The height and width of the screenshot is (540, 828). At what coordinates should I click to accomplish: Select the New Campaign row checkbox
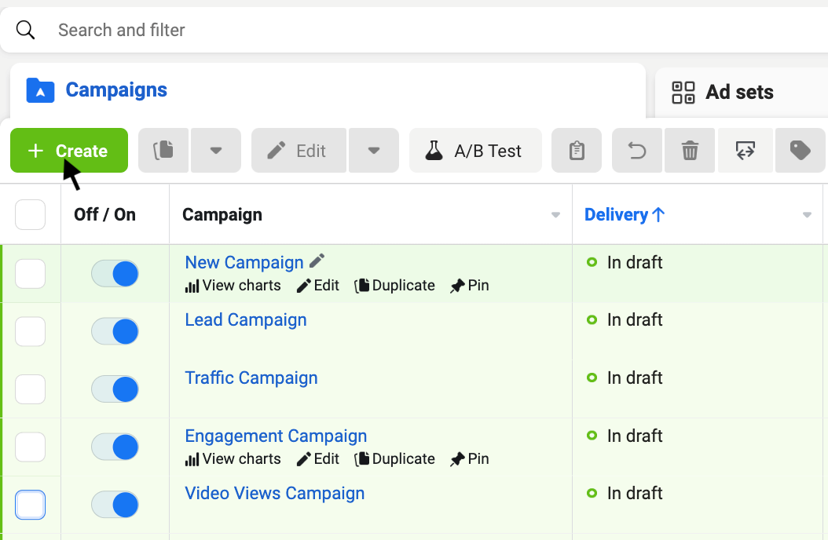click(30, 274)
